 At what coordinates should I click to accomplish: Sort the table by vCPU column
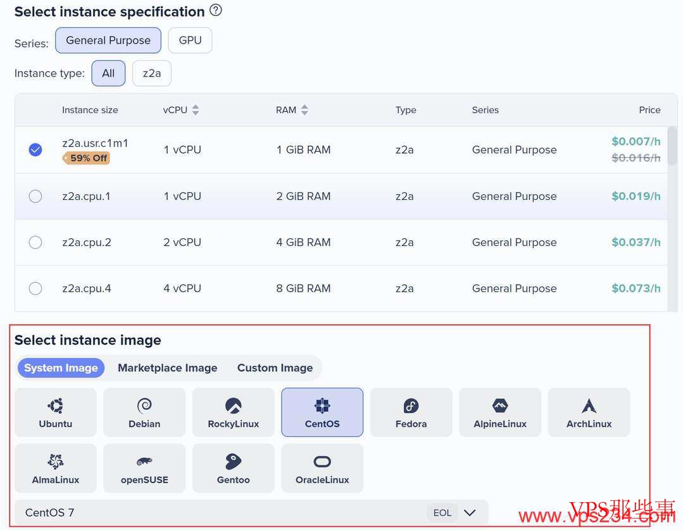point(196,110)
